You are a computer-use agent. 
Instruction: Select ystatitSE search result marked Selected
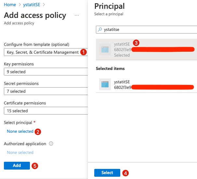pyautogui.click(x=146, y=49)
